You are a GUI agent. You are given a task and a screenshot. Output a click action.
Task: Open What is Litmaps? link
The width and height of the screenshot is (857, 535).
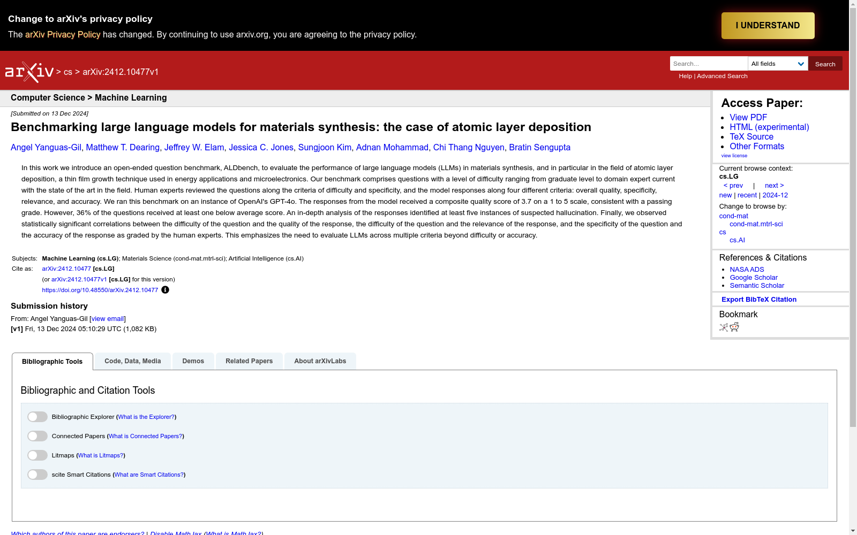click(x=101, y=456)
